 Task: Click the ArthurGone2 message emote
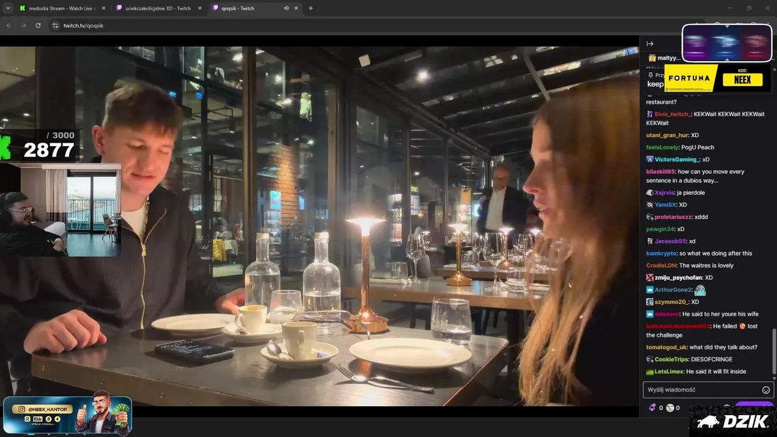click(701, 290)
